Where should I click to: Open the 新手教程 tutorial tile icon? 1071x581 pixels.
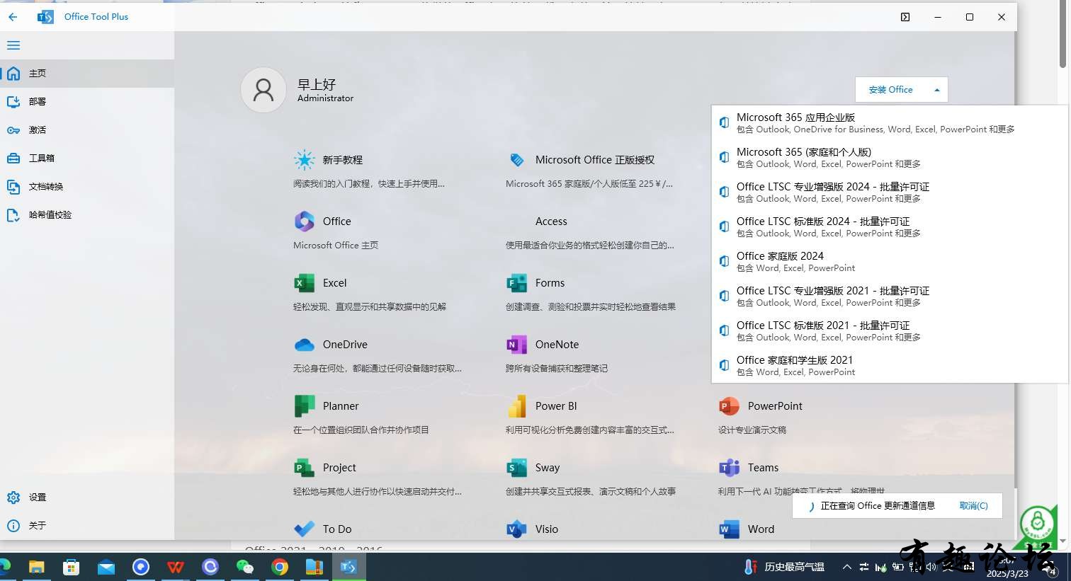pyautogui.click(x=305, y=160)
